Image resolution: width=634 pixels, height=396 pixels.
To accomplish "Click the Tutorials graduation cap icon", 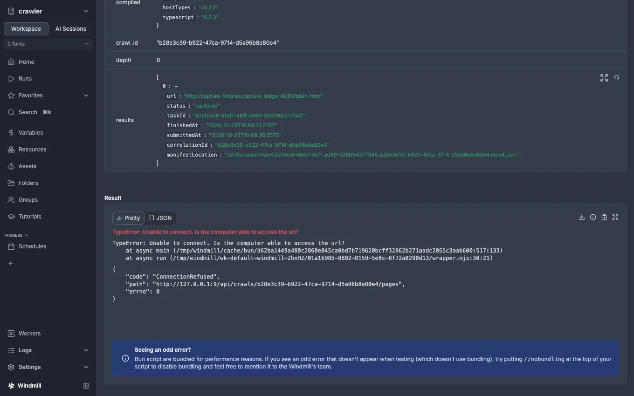I will coord(12,217).
